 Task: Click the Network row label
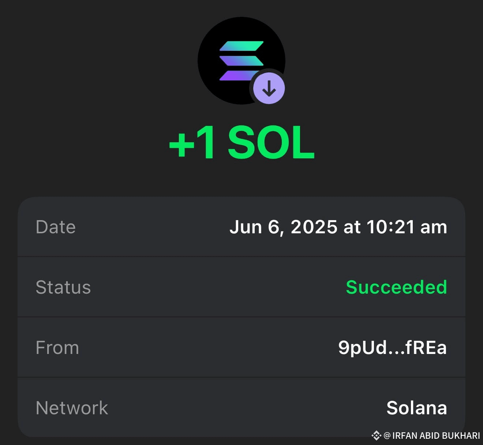click(x=72, y=408)
